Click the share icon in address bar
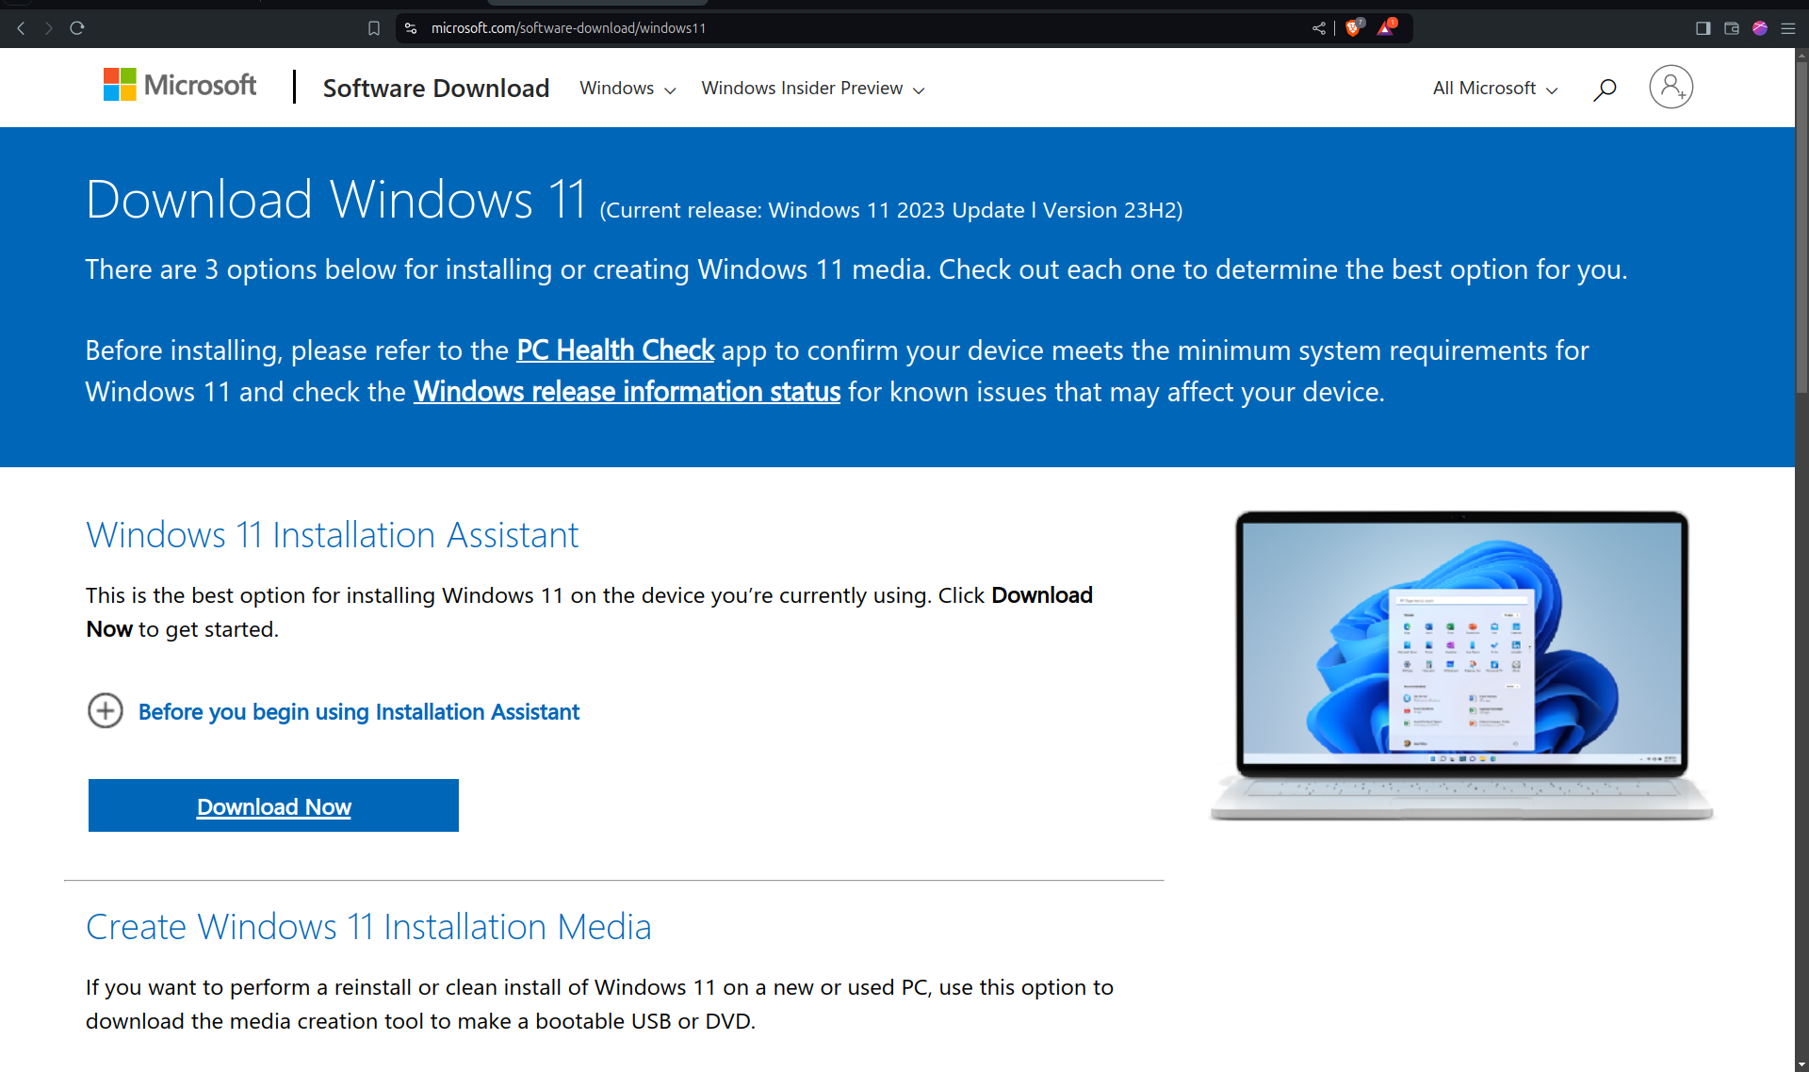This screenshot has width=1809, height=1072. [1319, 28]
